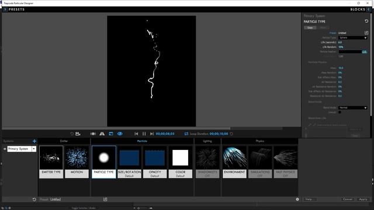Screen dimensions: 374x210
Task: Reset camera icon in preview toolbar
Action: [72, 134]
